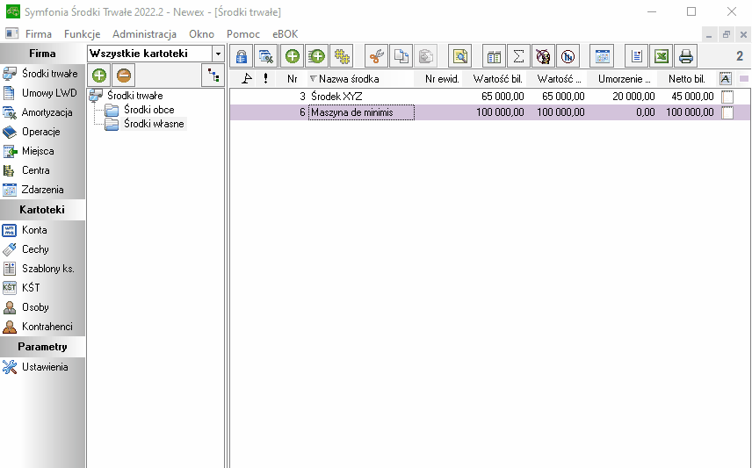This screenshot has height=468, width=752.
Task: Click the exclamation mark column header
Action: [265, 79]
